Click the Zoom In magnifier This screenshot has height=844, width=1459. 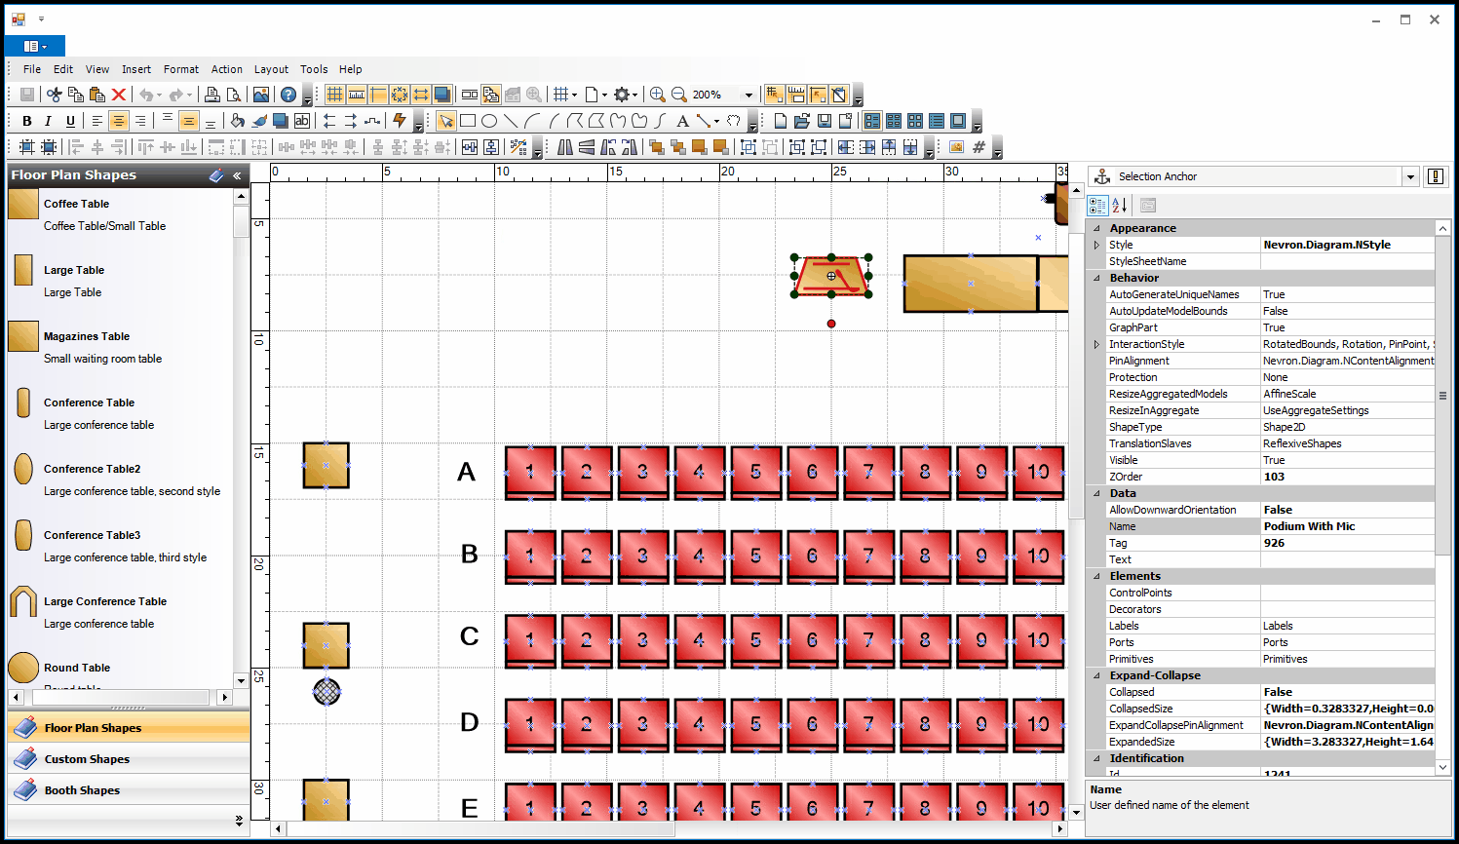[658, 95]
